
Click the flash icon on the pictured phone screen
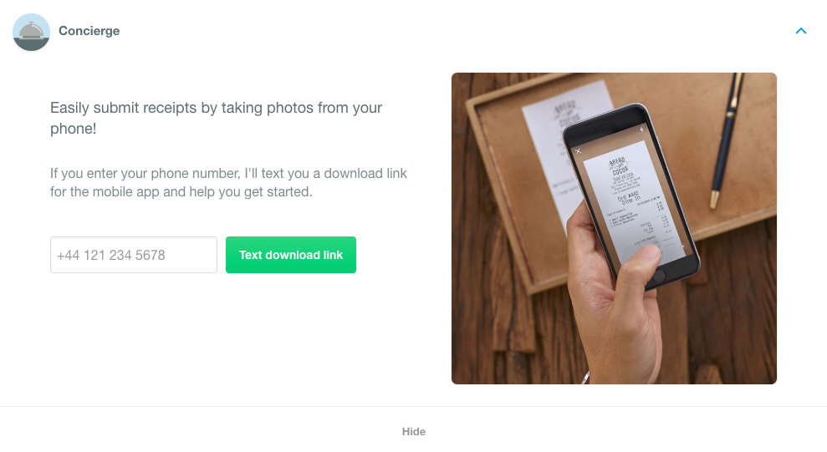pos(642,129)
